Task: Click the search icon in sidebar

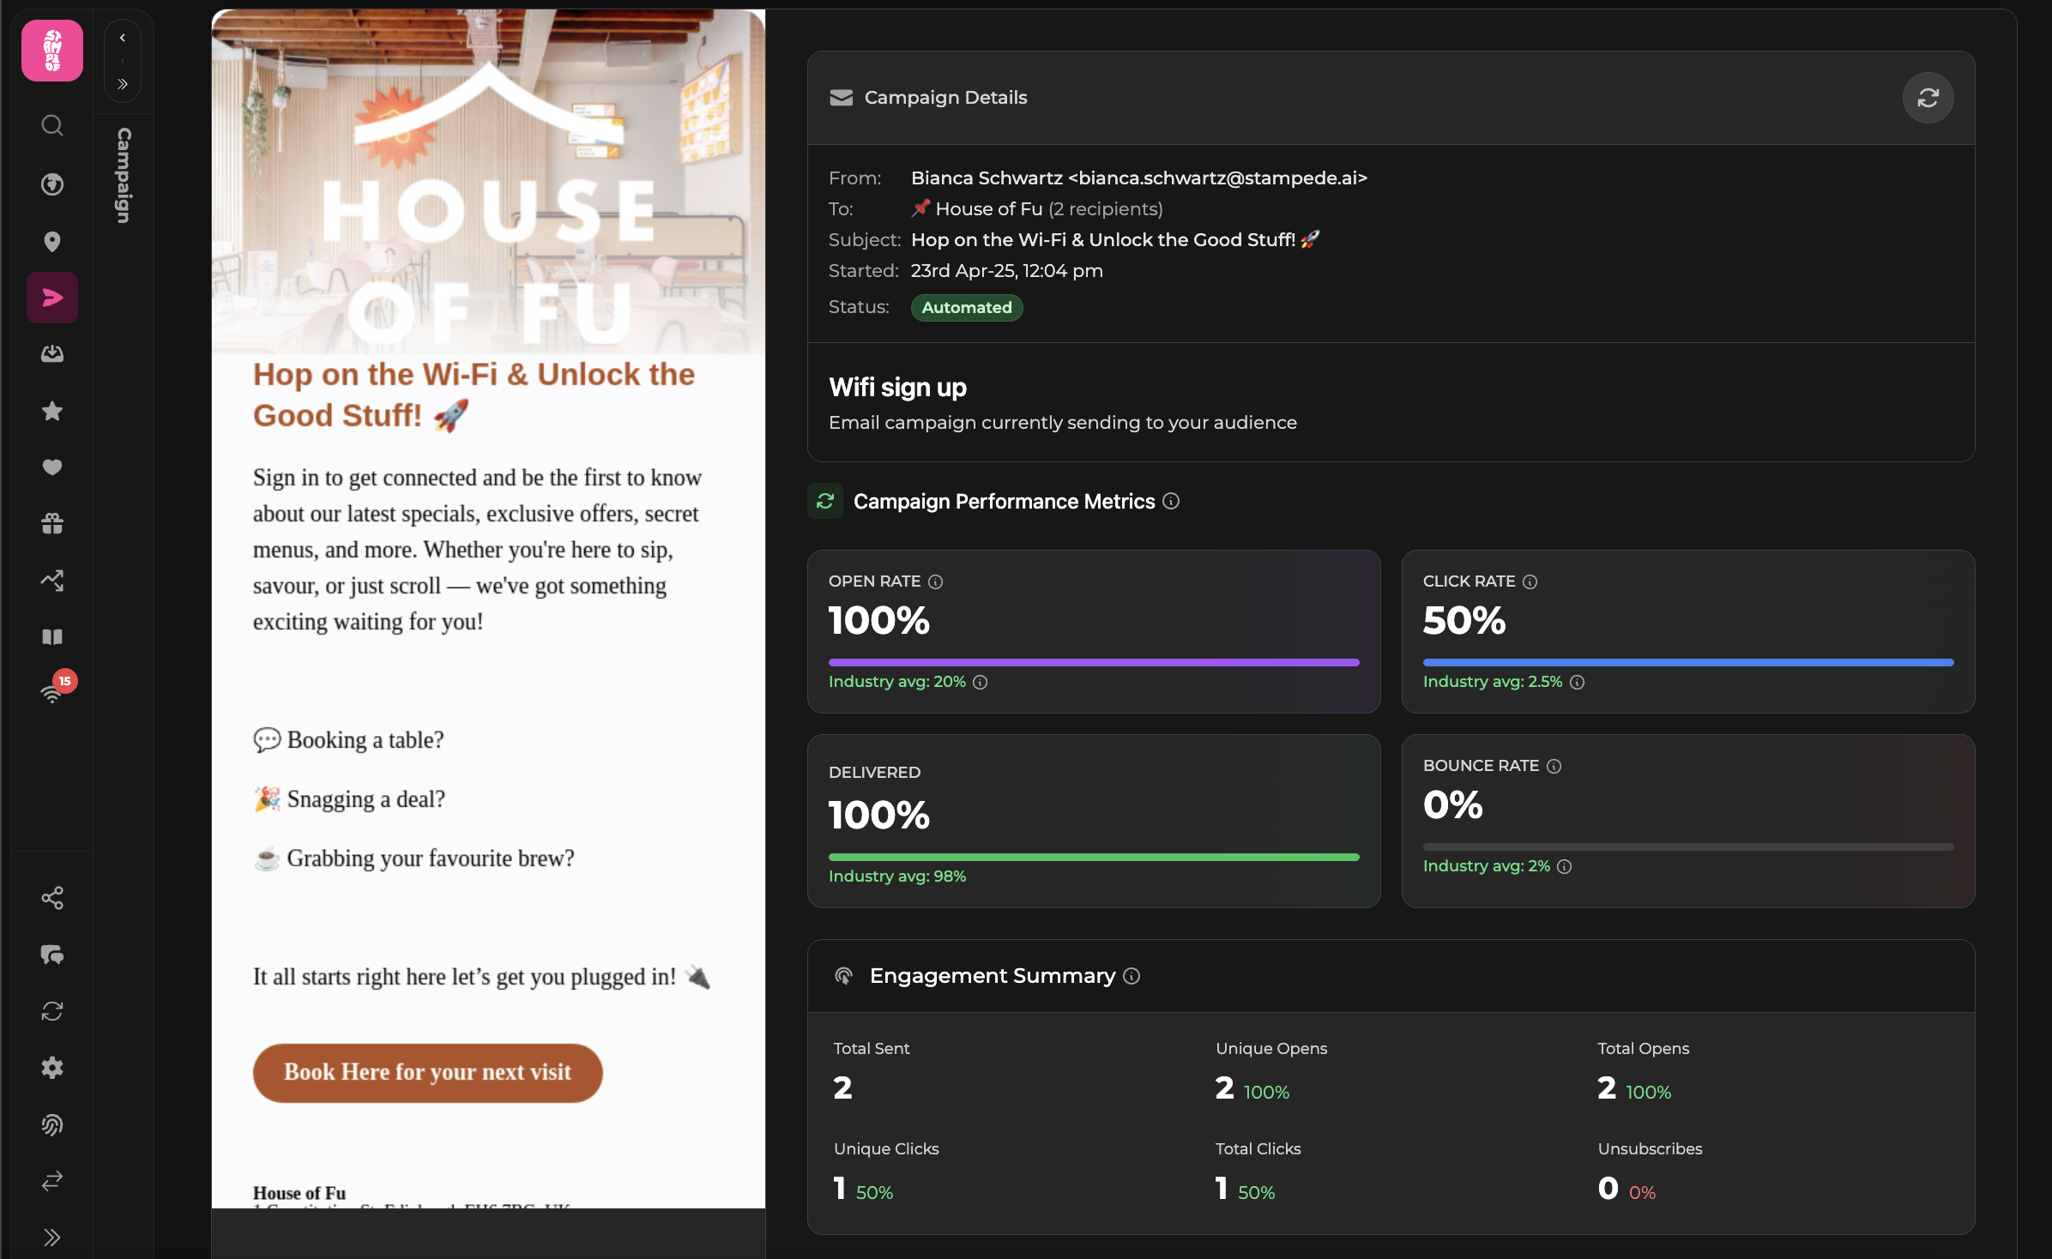Action: tap(52, 126)
